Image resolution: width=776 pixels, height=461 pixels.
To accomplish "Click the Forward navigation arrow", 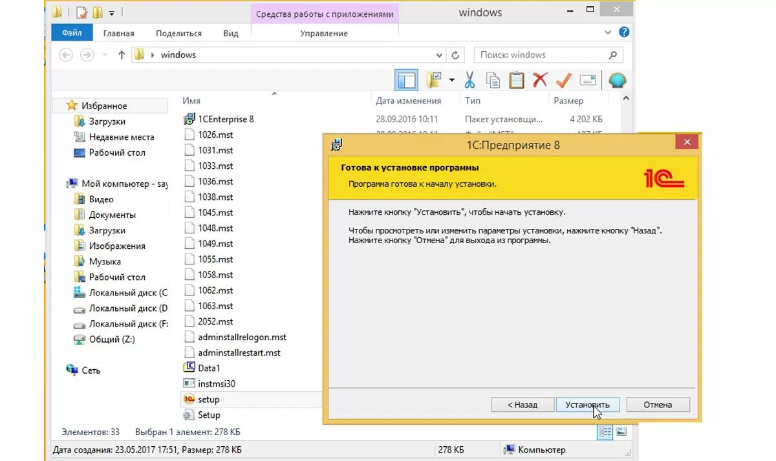I will click(87, 55).
